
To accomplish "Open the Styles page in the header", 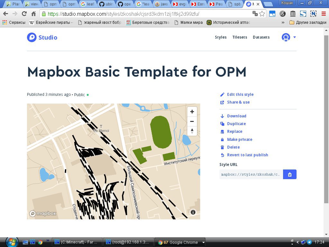I will [221, 37].
